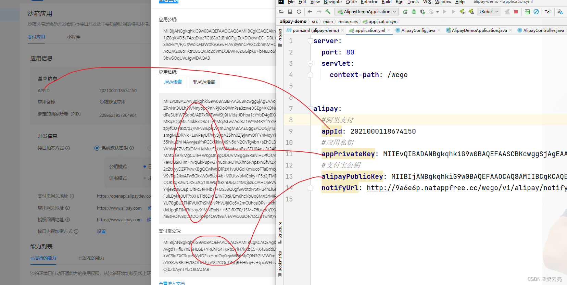The height and width of the screenshot is (285, 567).
Task: Place cursor on port value 80
Action: pyautogui.click(x=350, y=52)
